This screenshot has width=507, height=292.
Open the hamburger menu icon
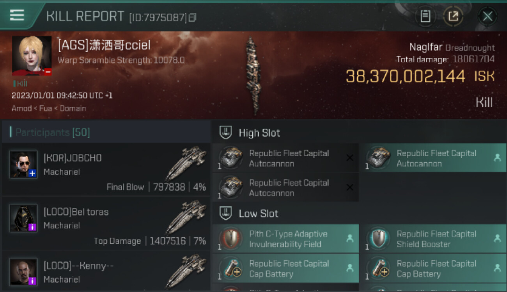click(17, 15)
